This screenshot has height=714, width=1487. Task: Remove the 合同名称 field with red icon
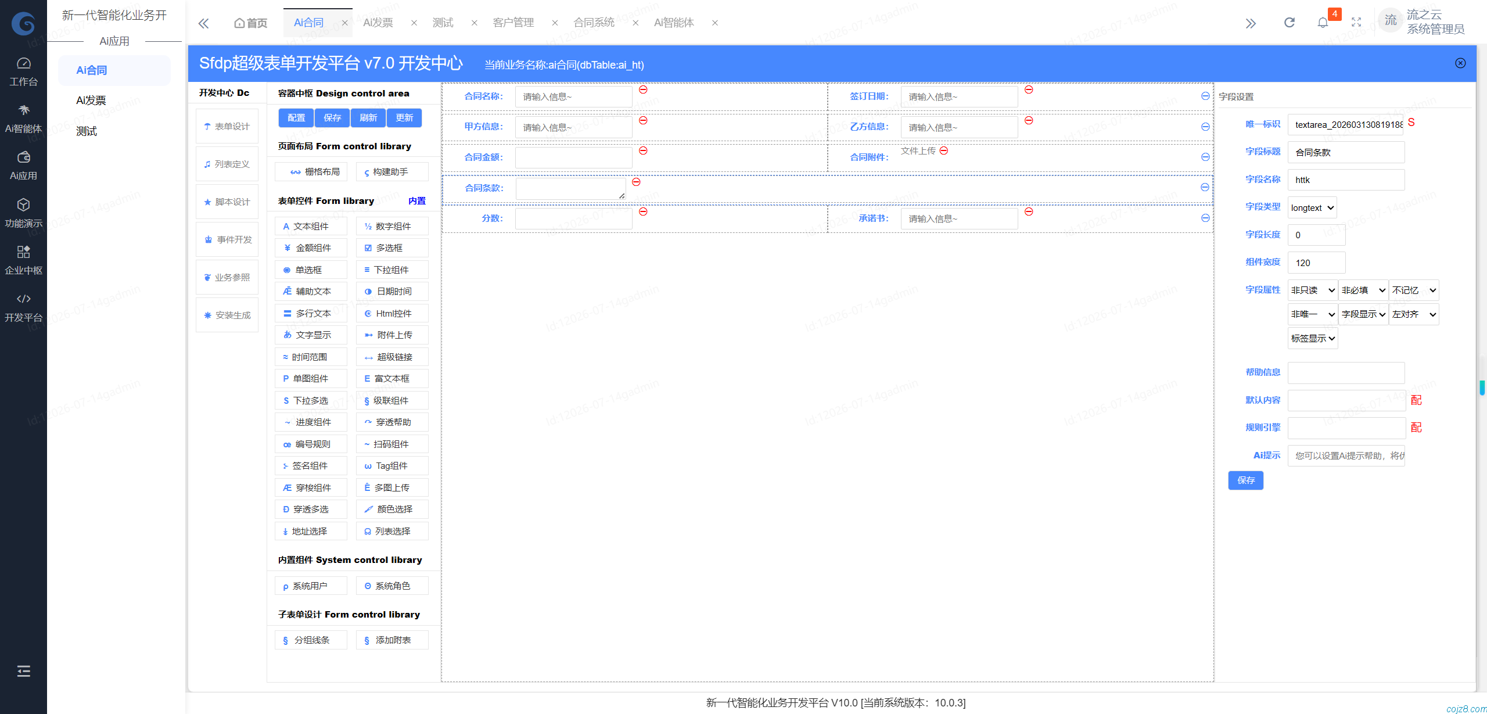643,89
